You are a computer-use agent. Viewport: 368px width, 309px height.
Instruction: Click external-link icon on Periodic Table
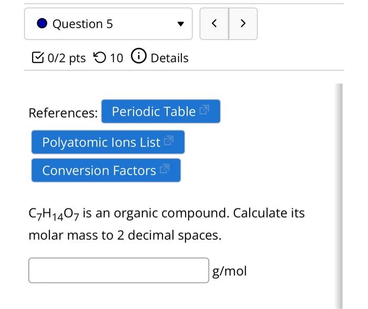click(x=205, y=111)
